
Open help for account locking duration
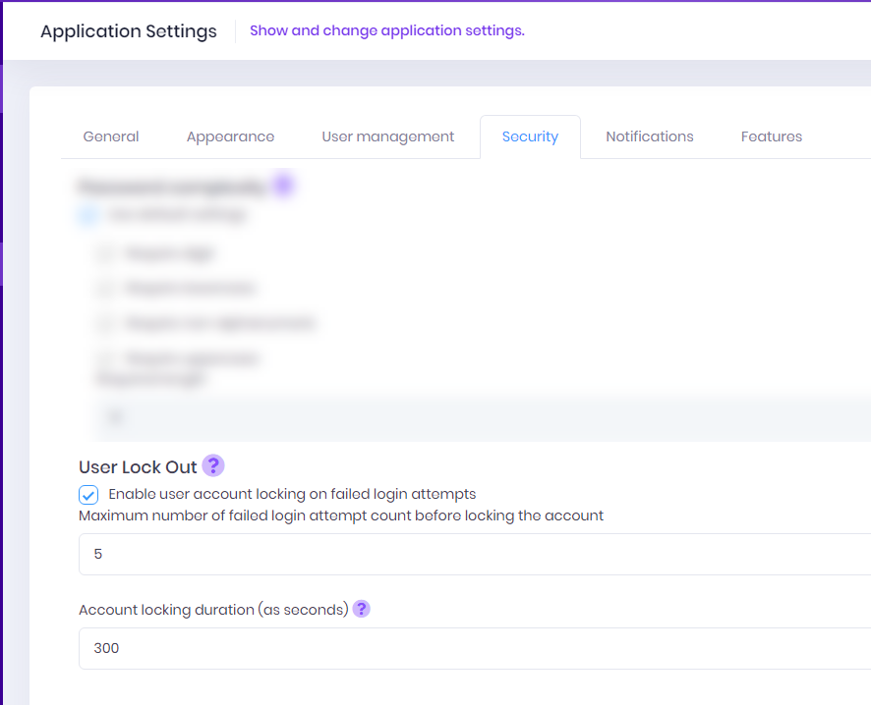pyautogui.click(x=361, y=609)
